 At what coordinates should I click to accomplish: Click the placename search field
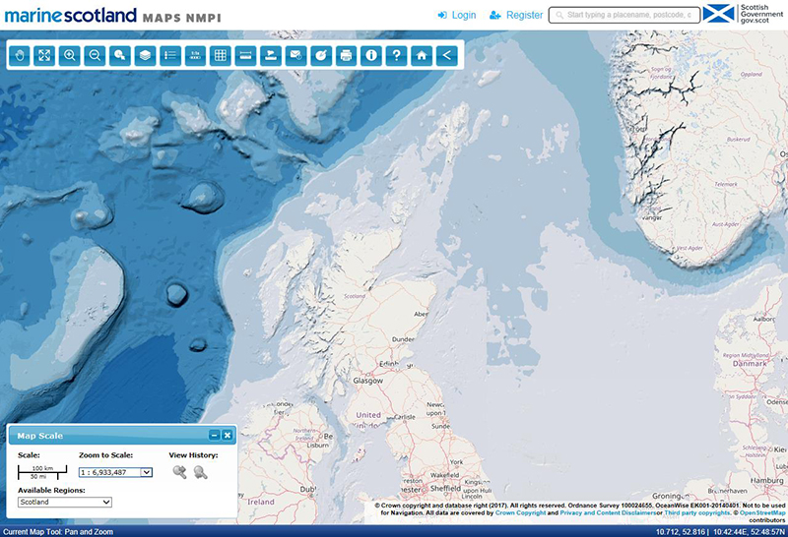pos(624,16)
